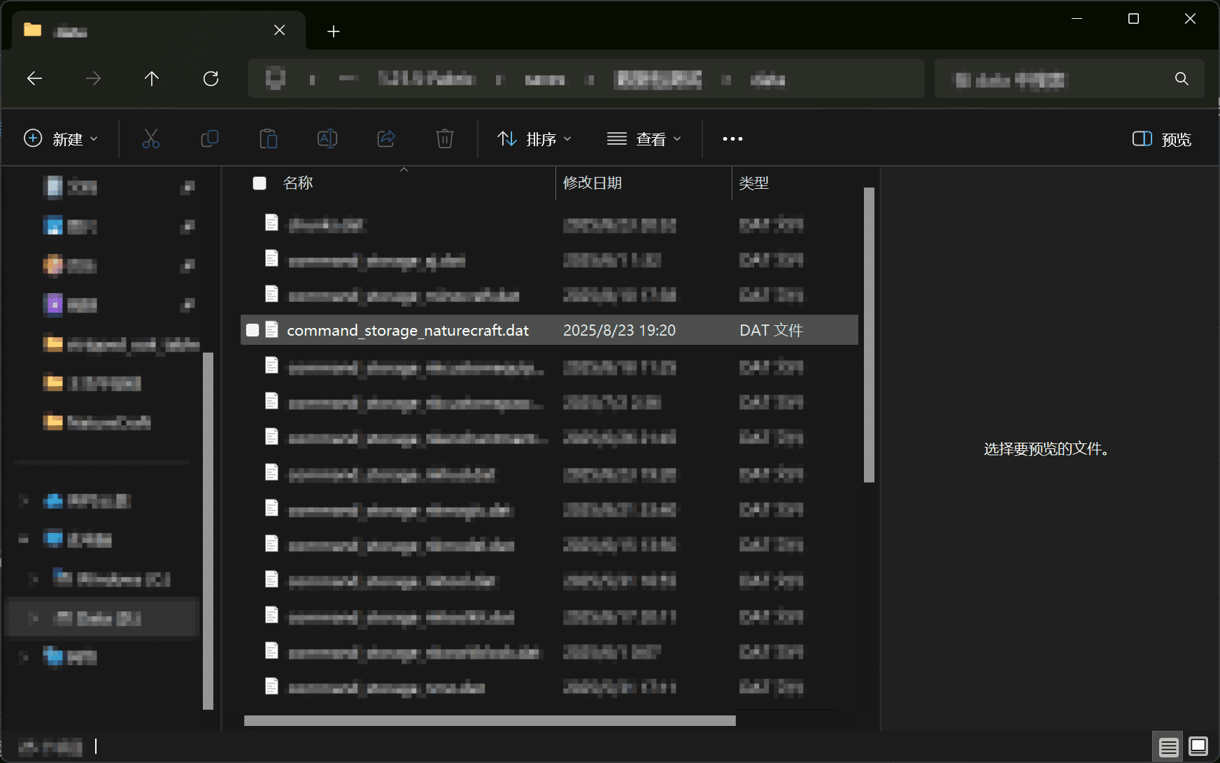The width and height of the screenshot is (1220, 763).
Task: Expand the 排序 sort options
Action: 534,139
